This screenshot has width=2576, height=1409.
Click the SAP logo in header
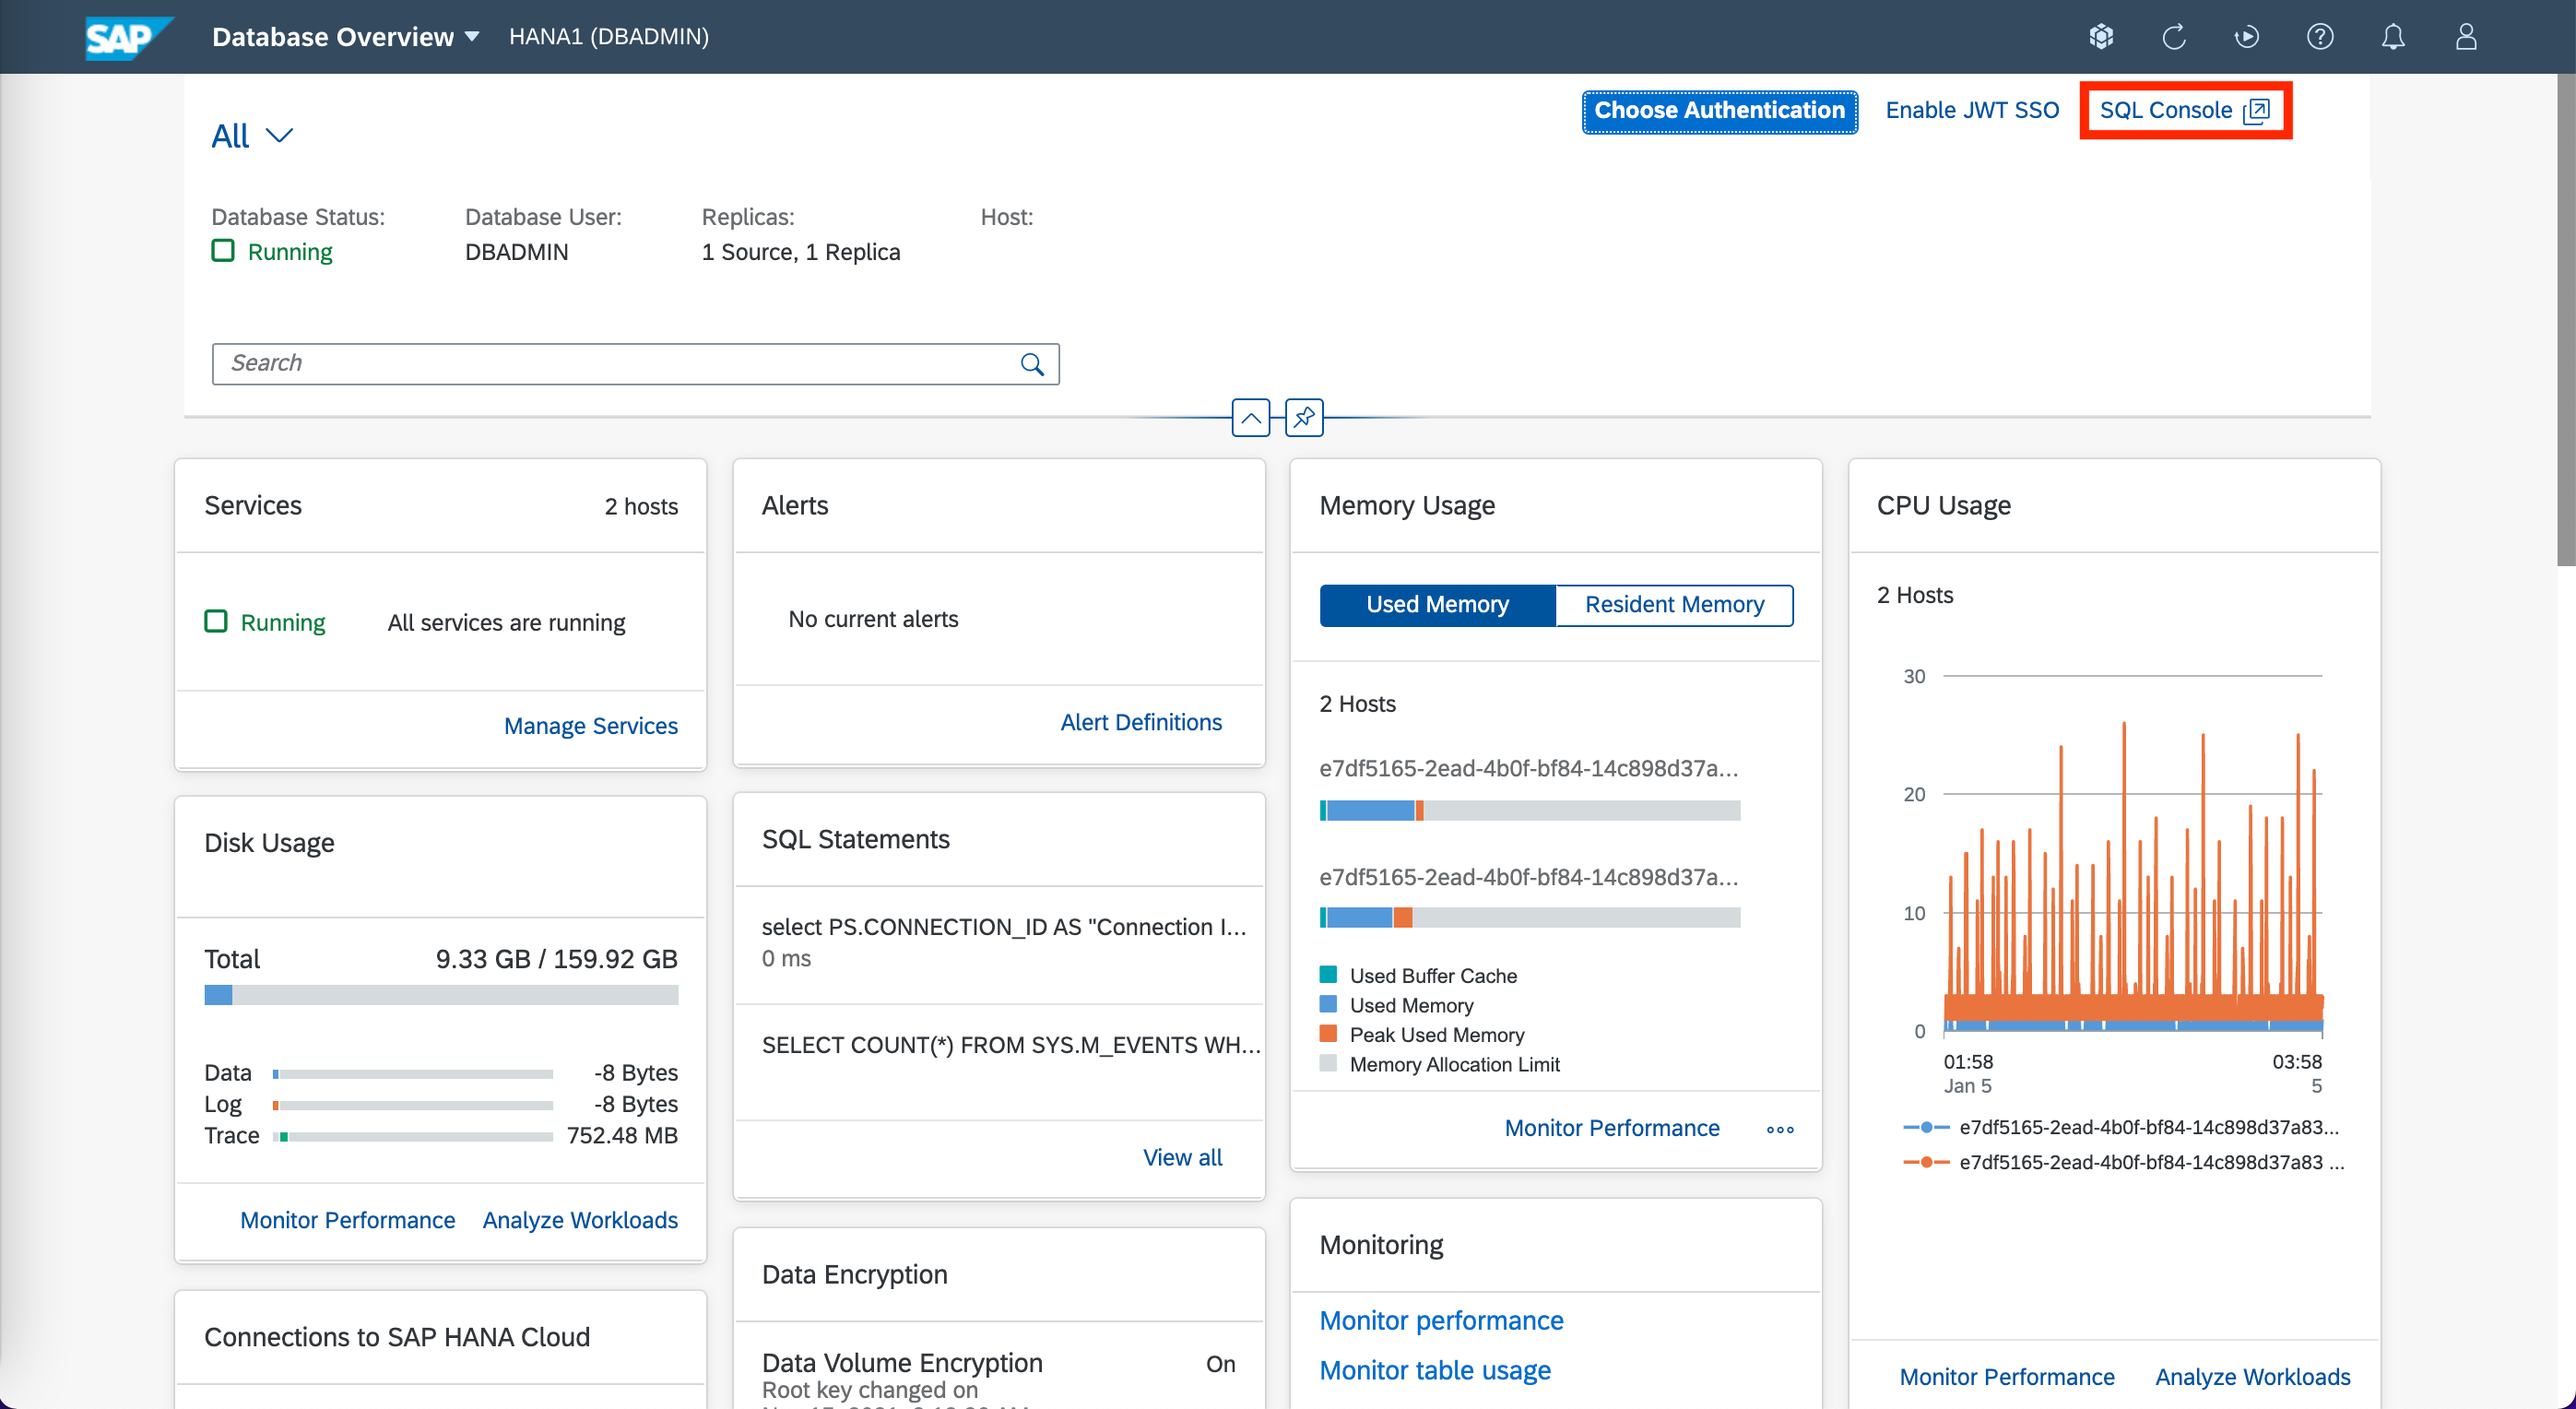[x=126, y=37]
